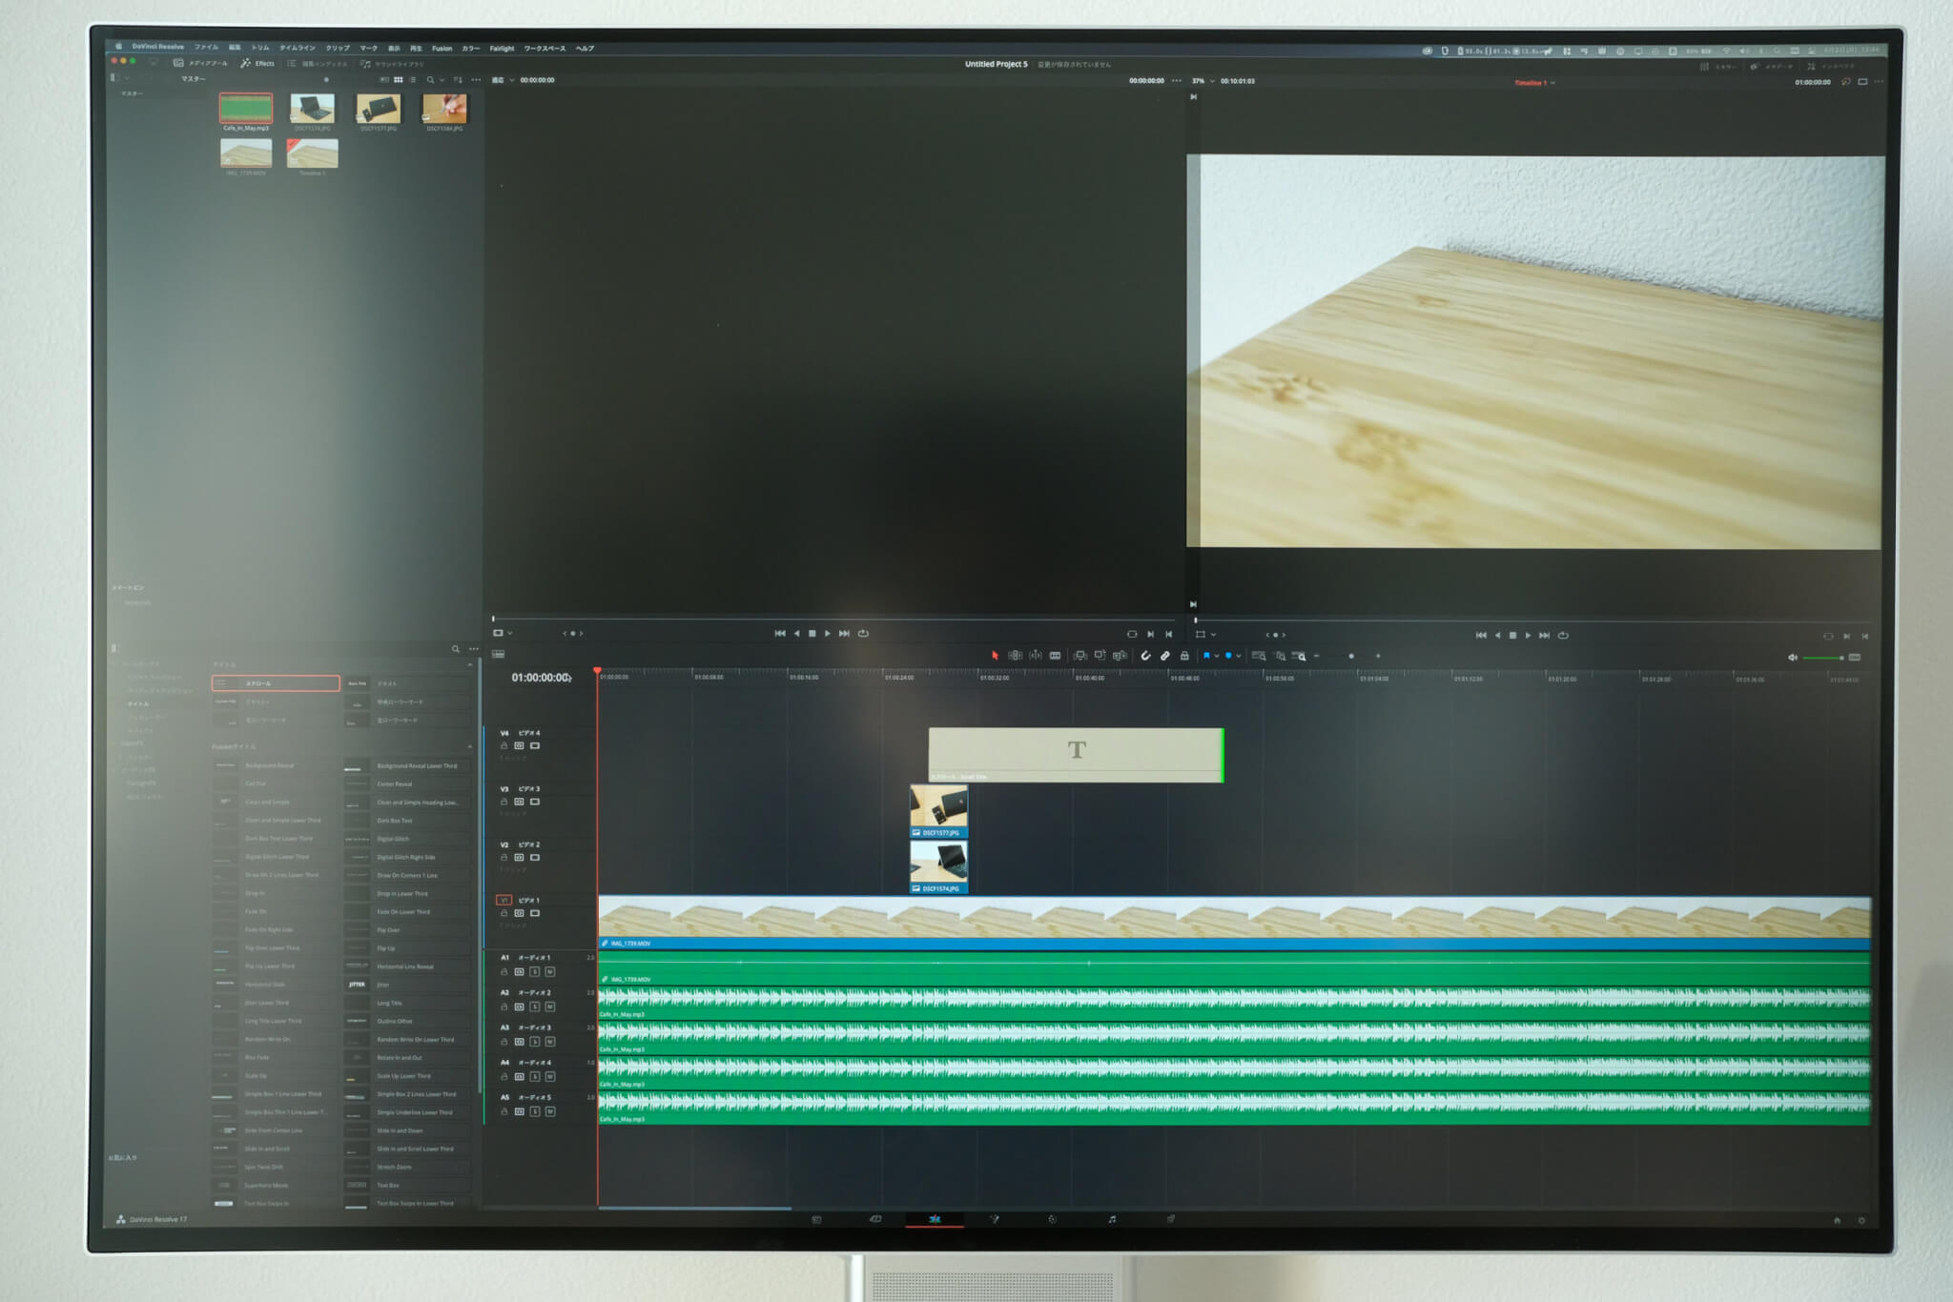
Task: Jump to last frame in timeline viewer
Action: point(1544,635)
